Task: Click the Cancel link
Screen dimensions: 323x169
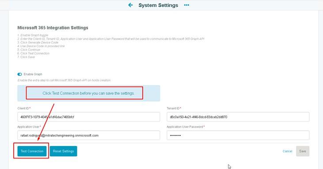Action: coord(287,151)
